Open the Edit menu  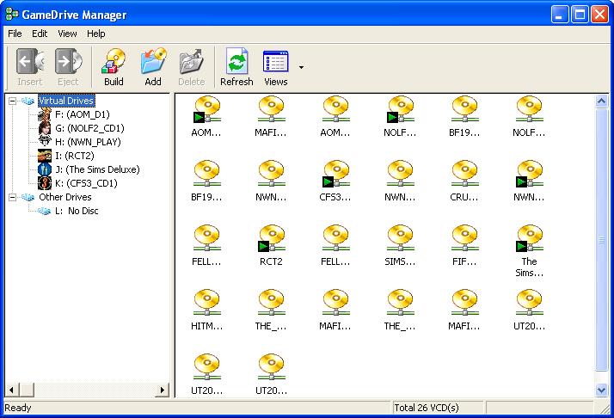pyautogui.click(x=40, y=34)
